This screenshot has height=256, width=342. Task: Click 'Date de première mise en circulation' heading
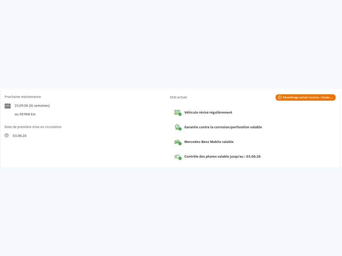click(33, 127)
